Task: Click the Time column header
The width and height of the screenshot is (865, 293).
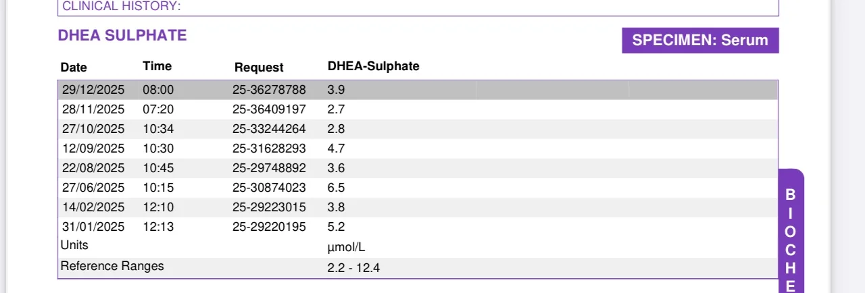Action: [x=157, y=66]
